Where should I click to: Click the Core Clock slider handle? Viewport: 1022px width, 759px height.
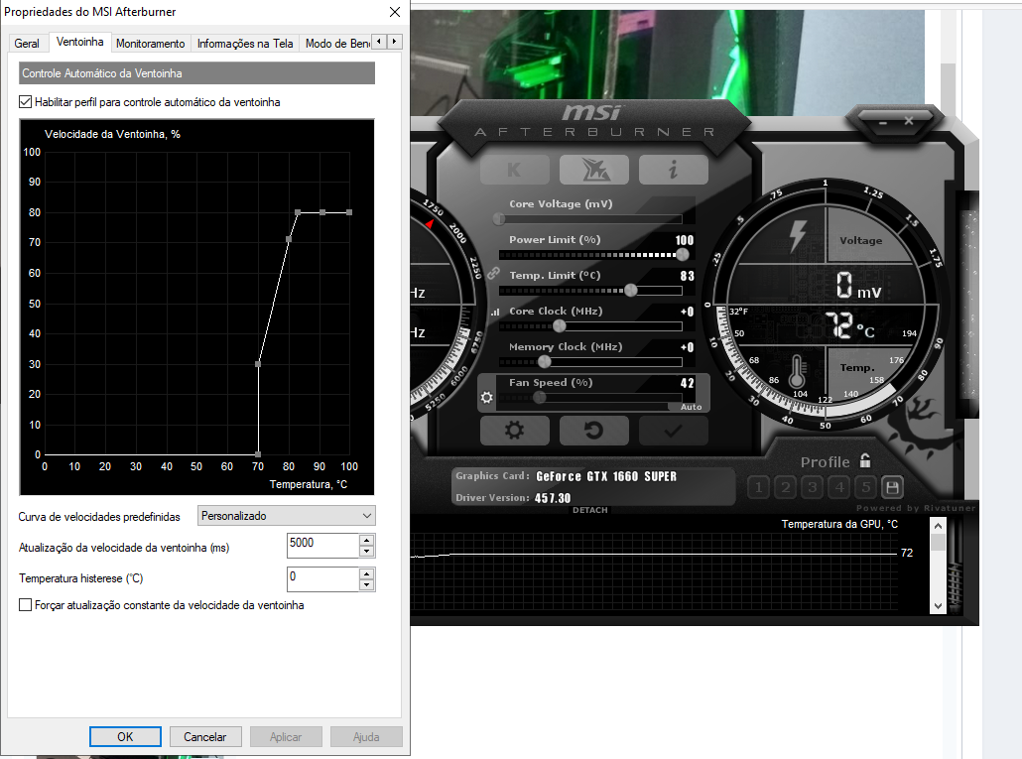coord(560,326)
